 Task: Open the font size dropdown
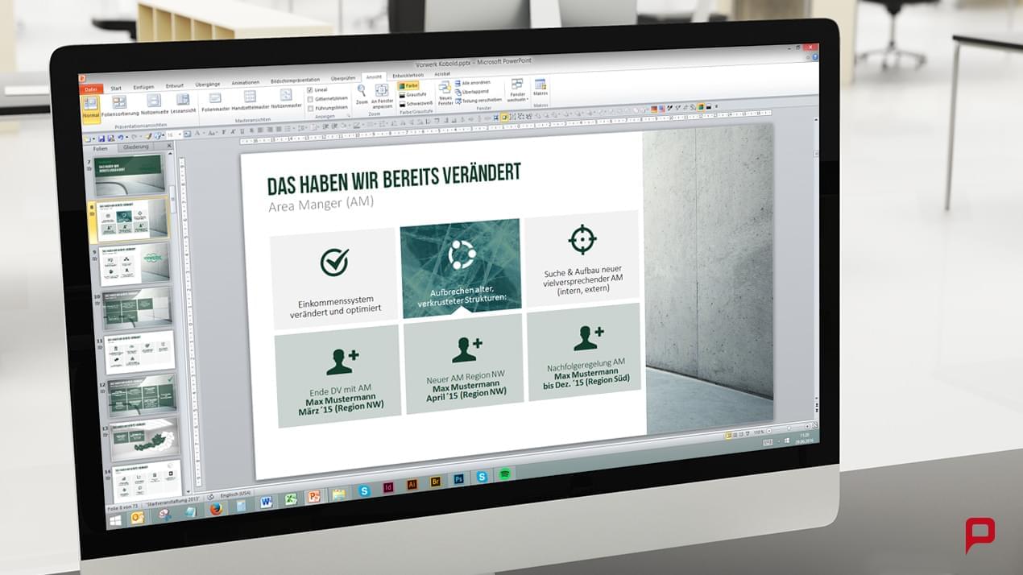(x=181, y=135)
